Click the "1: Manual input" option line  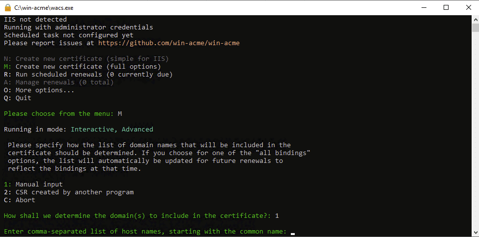[x=33, y=184]
